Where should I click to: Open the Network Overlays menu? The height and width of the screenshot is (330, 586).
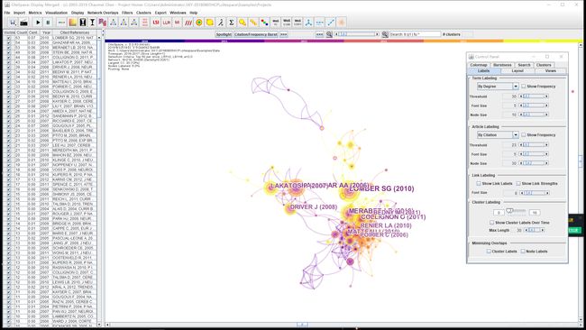[103, 13]
